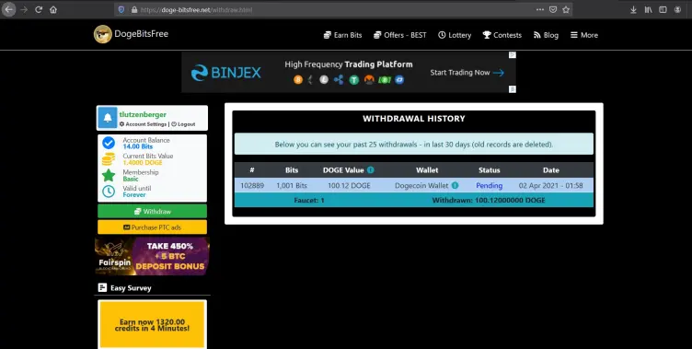Click the 14.00 Bits balance value

click(x=138, y=146)
